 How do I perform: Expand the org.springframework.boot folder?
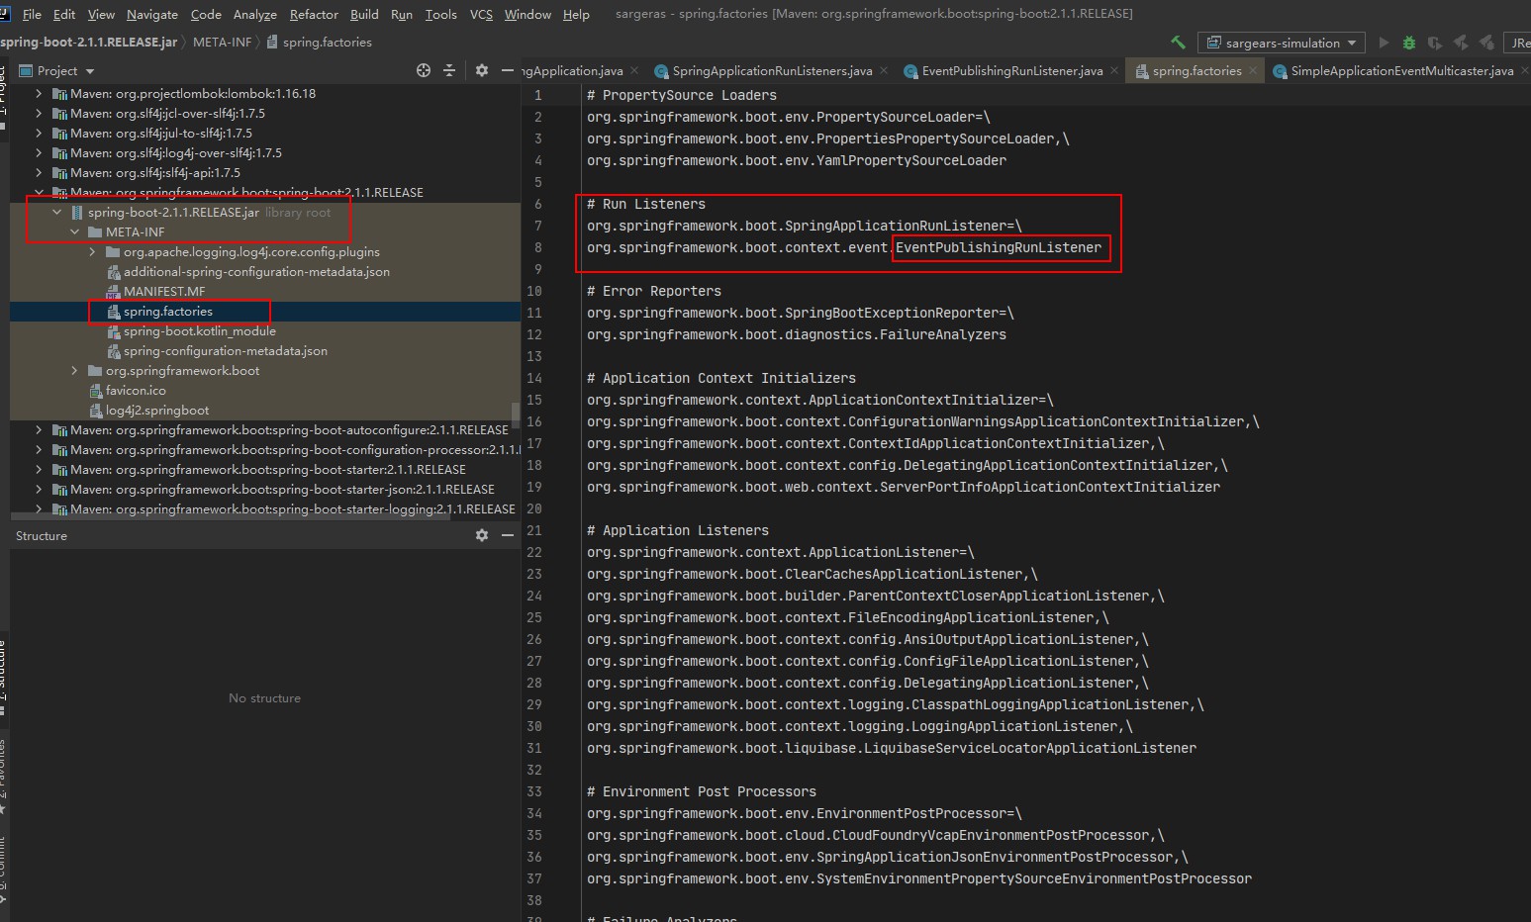(x=75, y=371)
